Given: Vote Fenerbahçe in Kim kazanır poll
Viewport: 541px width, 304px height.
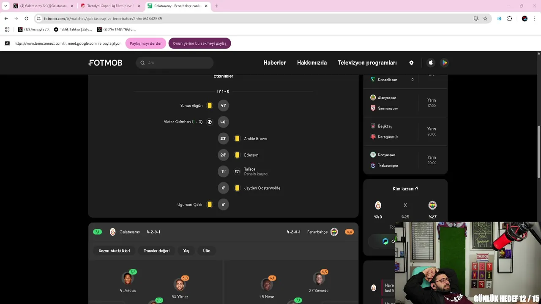Looking at the screenshot, I should pos(432,206).
